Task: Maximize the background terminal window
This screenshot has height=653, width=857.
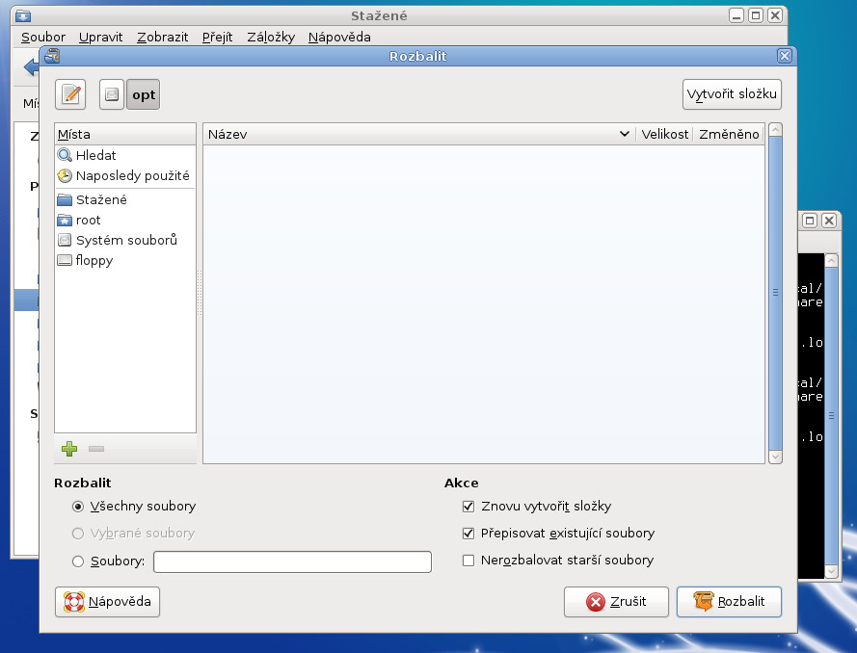Action: 810,221
